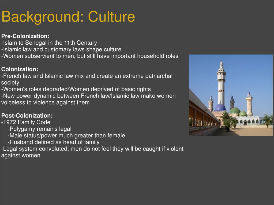Select 'Male status/power much greater than female'

66,136
